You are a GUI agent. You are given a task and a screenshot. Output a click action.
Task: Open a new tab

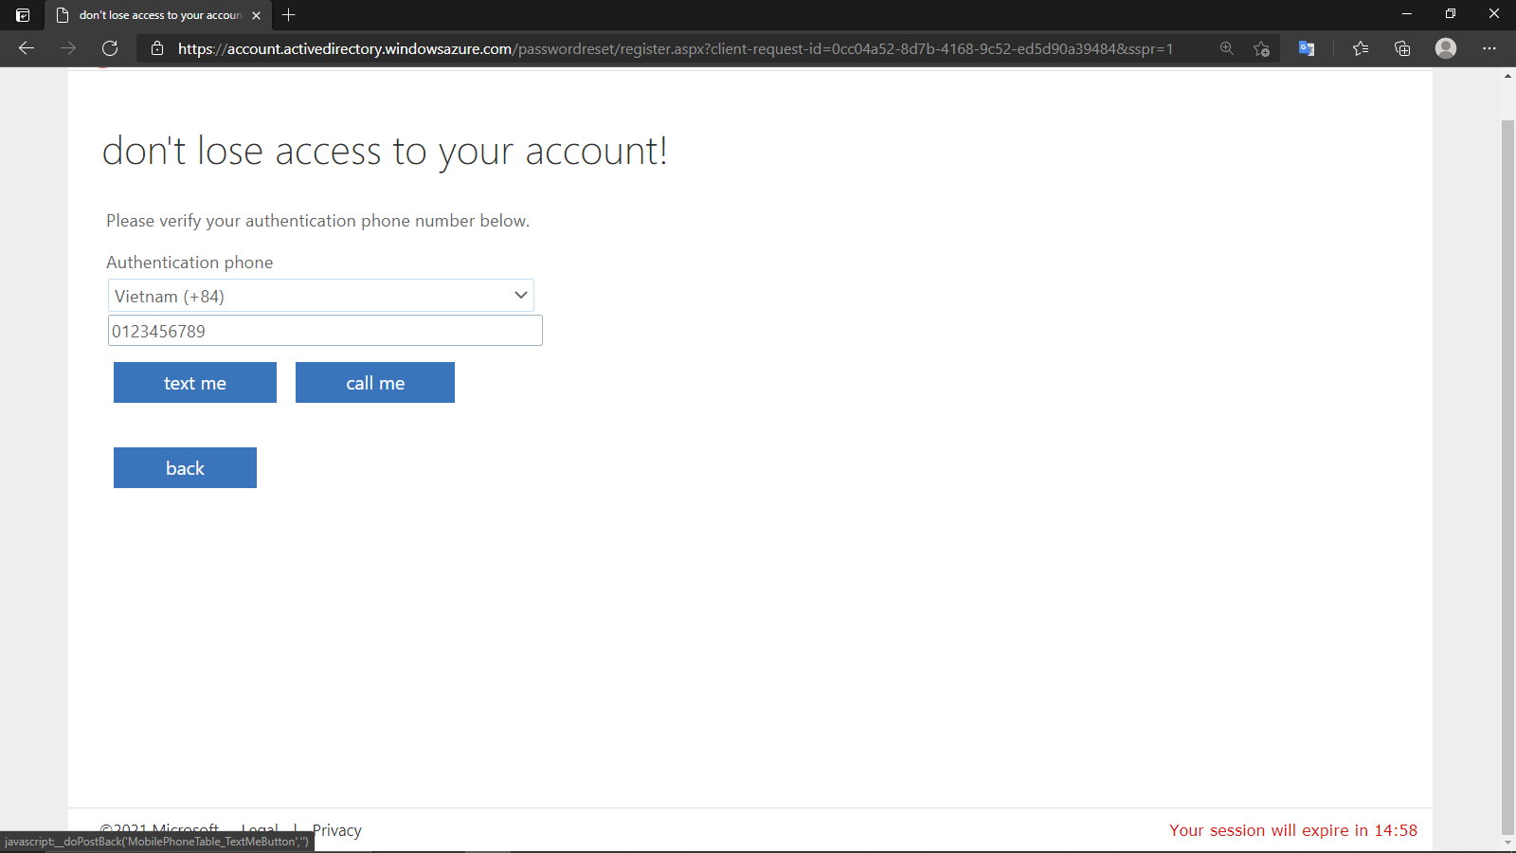tap(289, 15)
